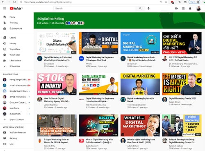Open the Technology Channel avatar
The height and width of the screenshot is (151, 205).
[x=123, y=99]
